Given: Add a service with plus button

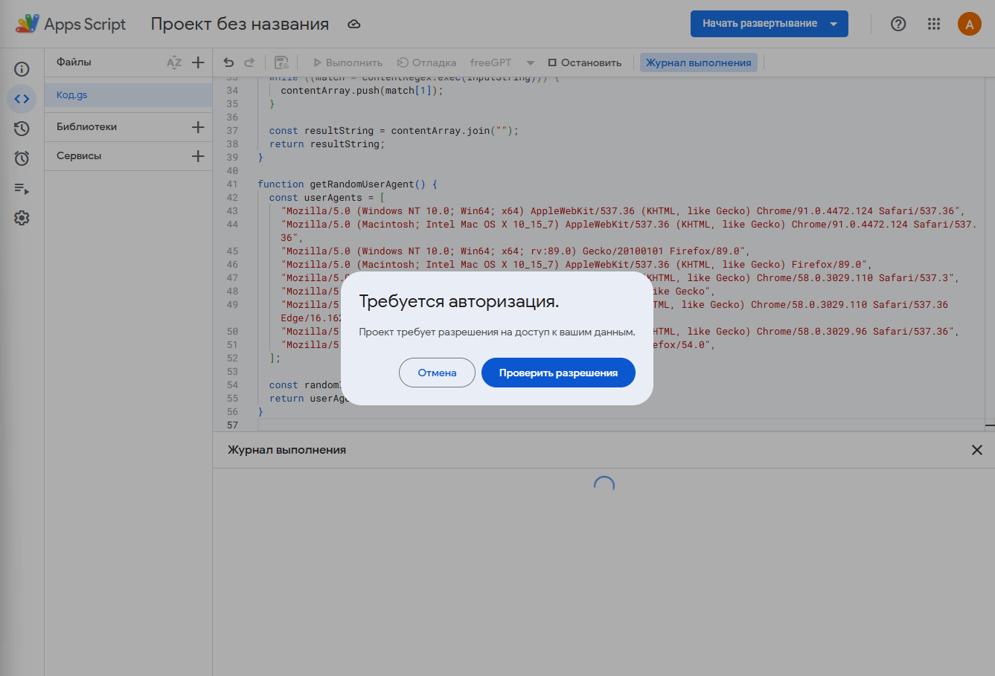Looking at the screenshot, I should pos(198,156).
